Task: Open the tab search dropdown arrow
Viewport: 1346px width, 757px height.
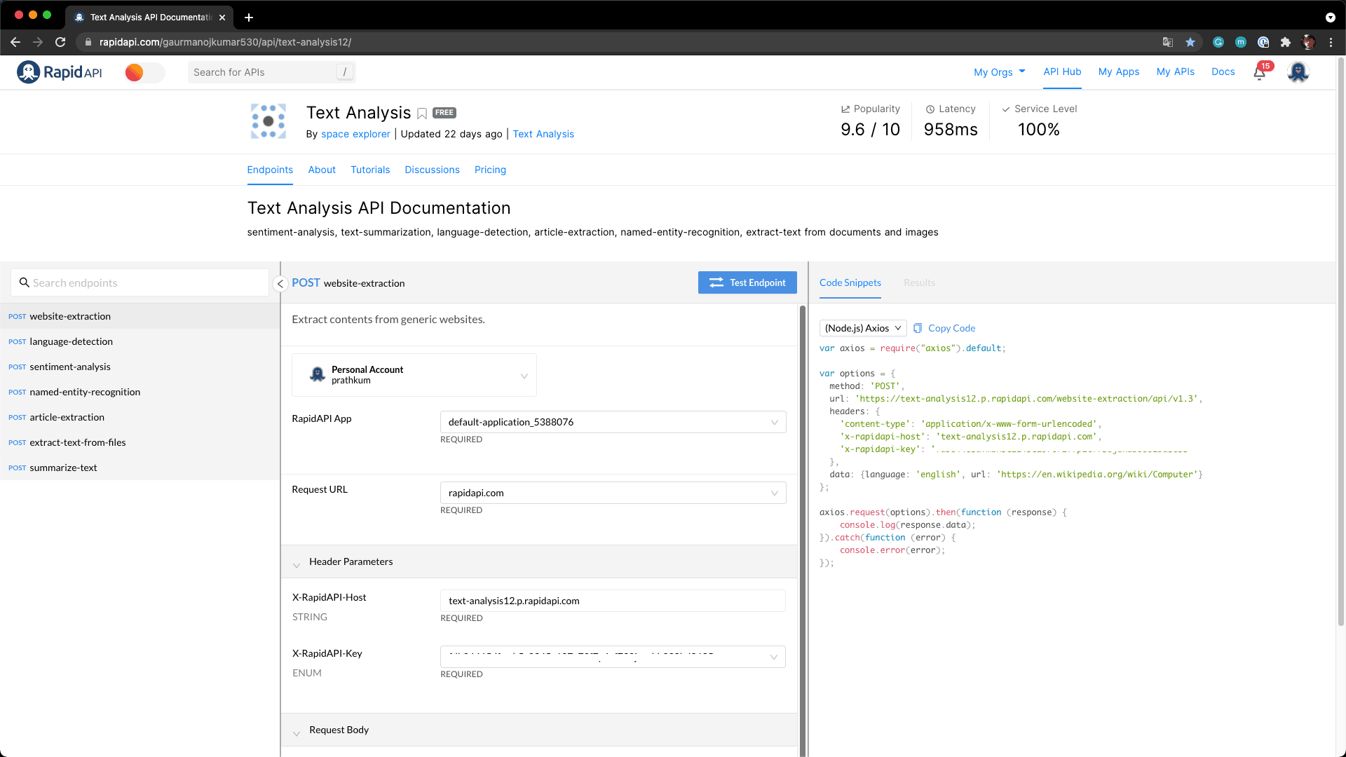Action: (x=1330, y=18)
